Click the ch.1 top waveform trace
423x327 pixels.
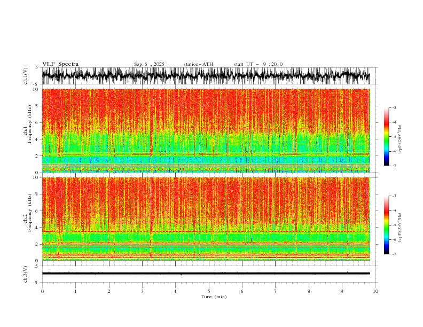(206, 76)
